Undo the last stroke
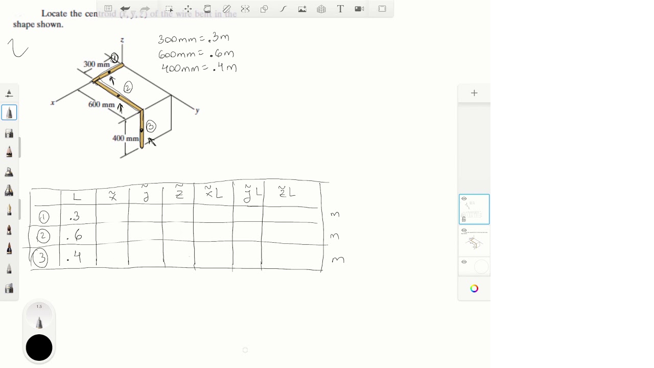The image size is (654, 368). pyautogui.click(x=125, y=9)
